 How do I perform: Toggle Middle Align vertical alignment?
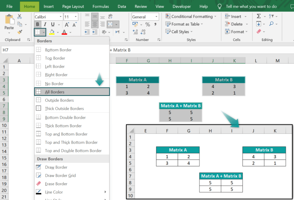tap(95, 16)
